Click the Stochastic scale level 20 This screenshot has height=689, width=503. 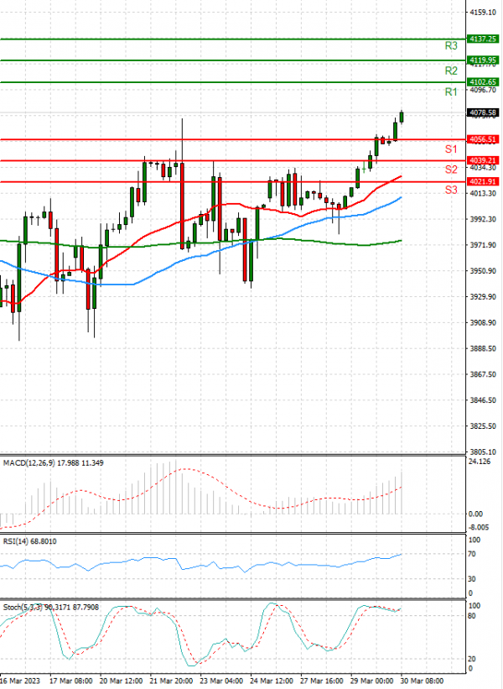click(x=472, y=659)
